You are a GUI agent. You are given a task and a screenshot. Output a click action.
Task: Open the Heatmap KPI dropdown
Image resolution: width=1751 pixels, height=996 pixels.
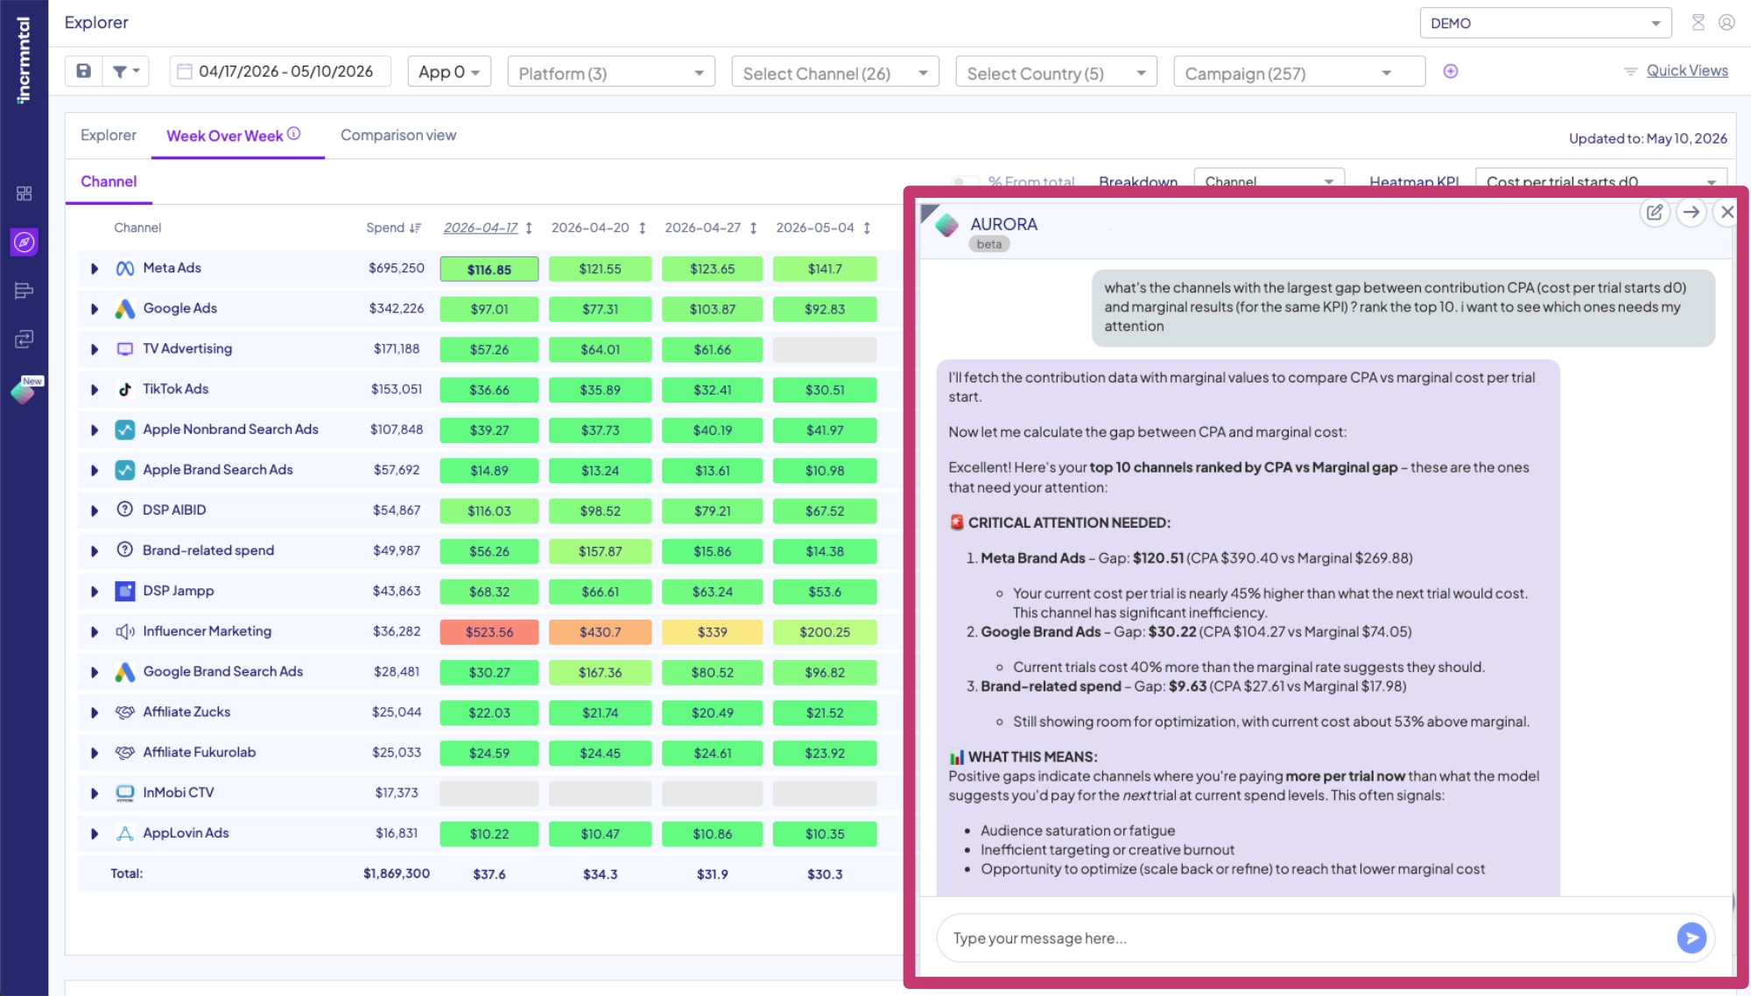pos(1600,180)
